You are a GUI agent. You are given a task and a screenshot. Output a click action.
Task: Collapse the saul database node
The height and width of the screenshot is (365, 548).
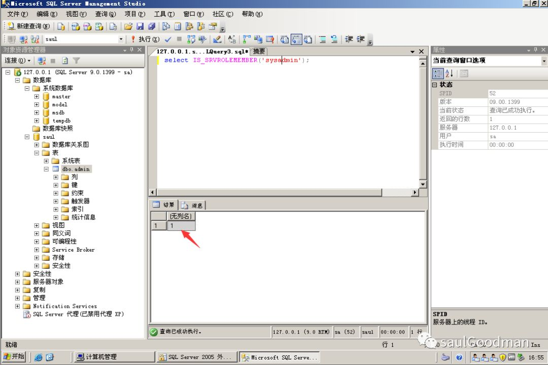tap(27, 137)
